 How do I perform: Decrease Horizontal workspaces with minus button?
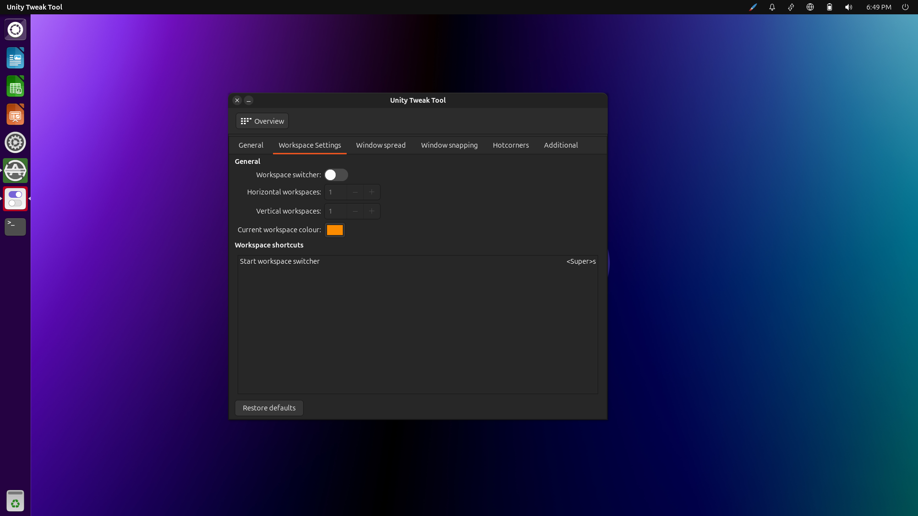355,192
